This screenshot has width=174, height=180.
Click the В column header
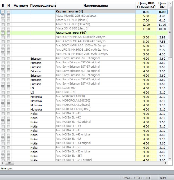point(3,5)
